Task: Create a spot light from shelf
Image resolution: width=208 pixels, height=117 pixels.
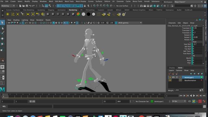Action: pyautogui.click(x=23, y=14)
